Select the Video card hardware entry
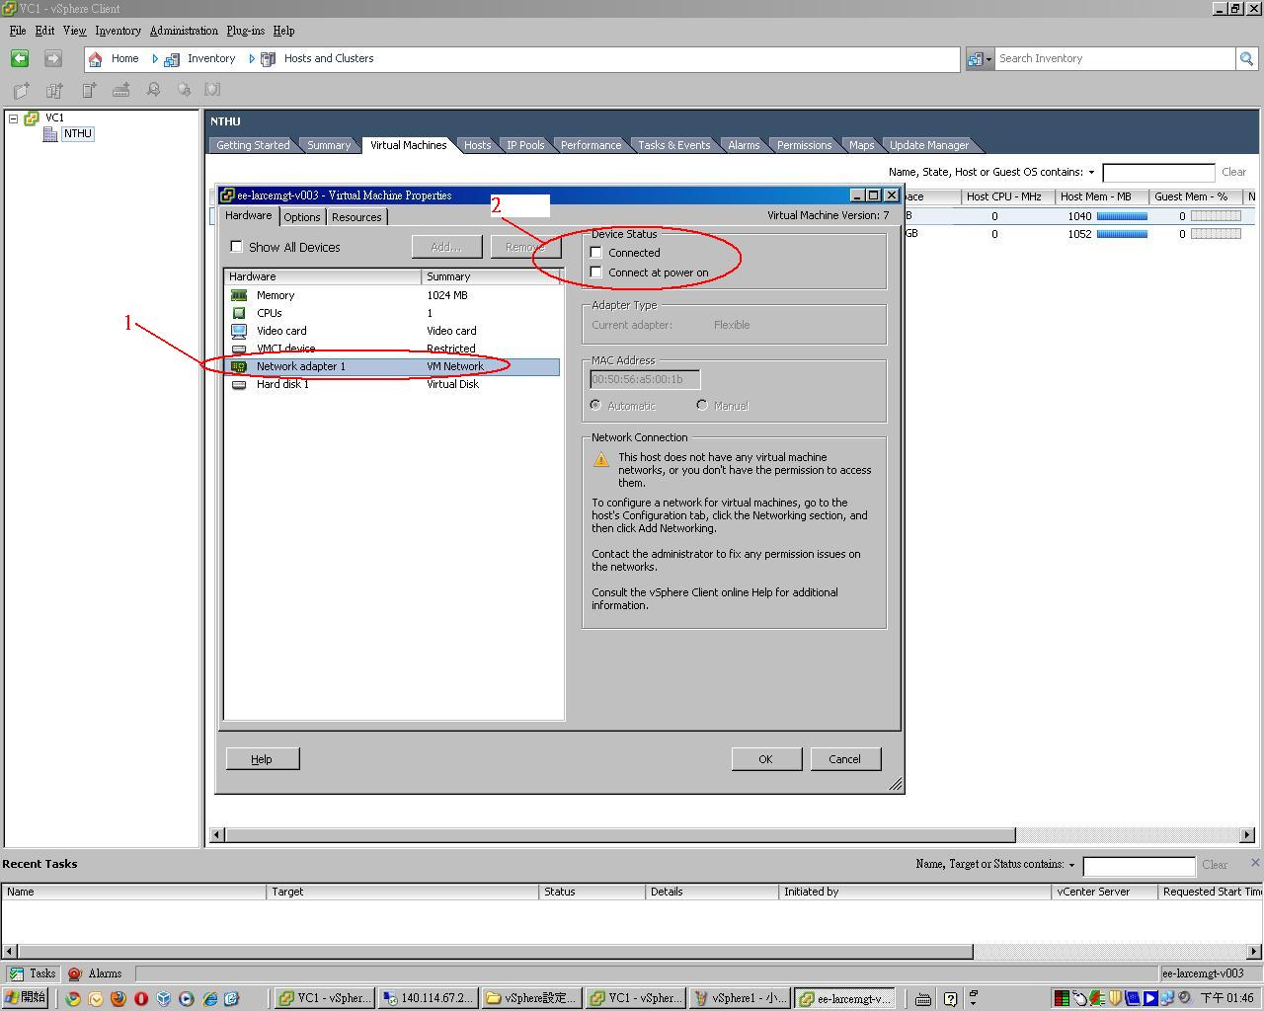Viewport: 1264px width, 1011px height. click(x=280, y=331)
